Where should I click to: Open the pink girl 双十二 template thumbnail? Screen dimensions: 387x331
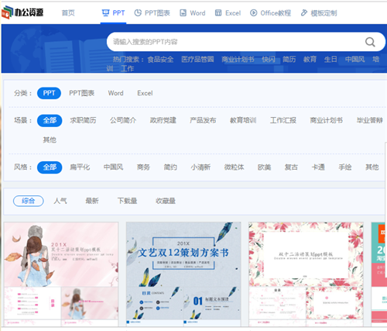click(61, 274)
